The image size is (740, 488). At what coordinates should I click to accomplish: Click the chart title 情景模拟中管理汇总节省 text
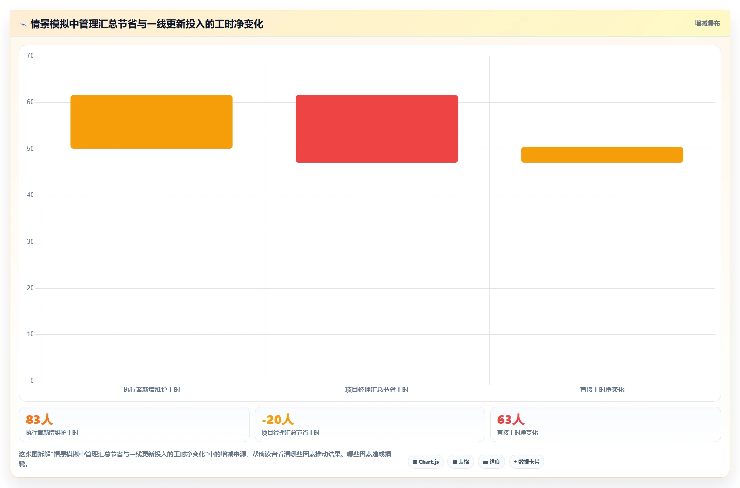point(147,24)
